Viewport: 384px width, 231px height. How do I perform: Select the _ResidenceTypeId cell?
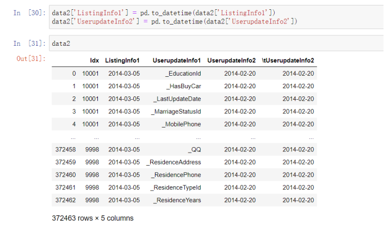(x=175, y=187)
